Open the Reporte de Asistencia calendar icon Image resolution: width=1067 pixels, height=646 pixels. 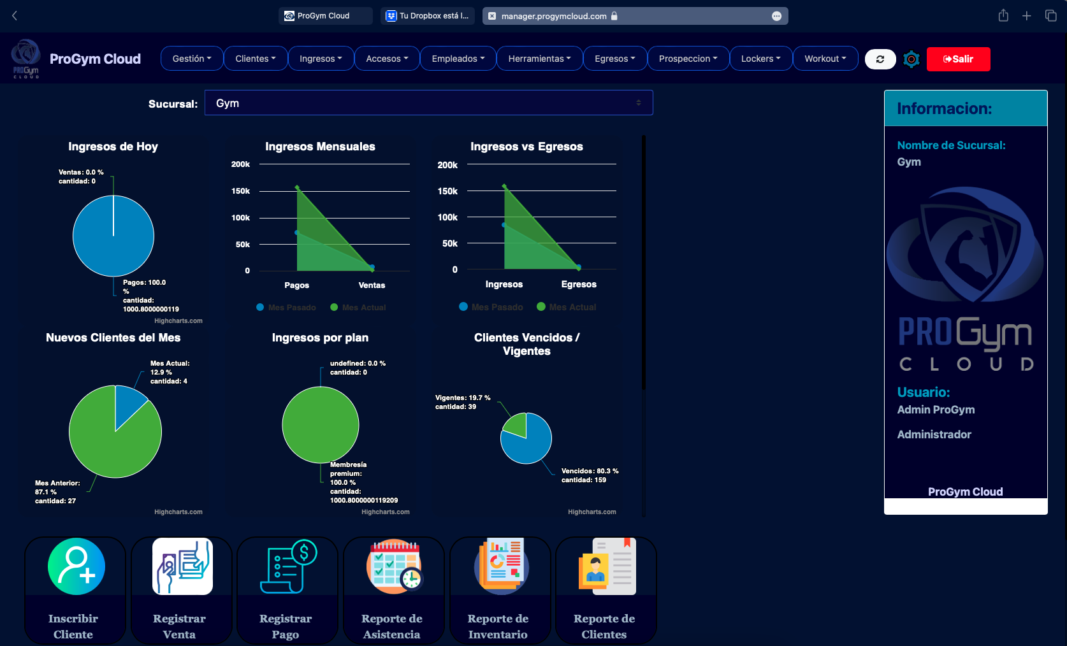click(x=394, y=566)
